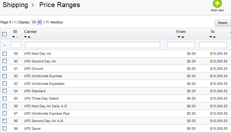
Task: Open UPS Standard carrier entry
Action: pos(35,91)
